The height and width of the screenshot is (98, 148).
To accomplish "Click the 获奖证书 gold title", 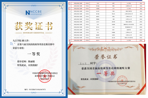I will tap(34, 26).
